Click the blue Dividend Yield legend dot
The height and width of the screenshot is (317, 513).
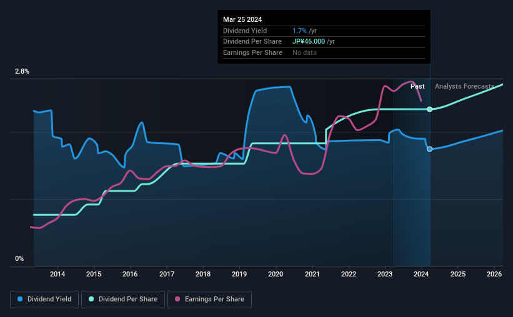pyautogui.click(x=20, y=299)
